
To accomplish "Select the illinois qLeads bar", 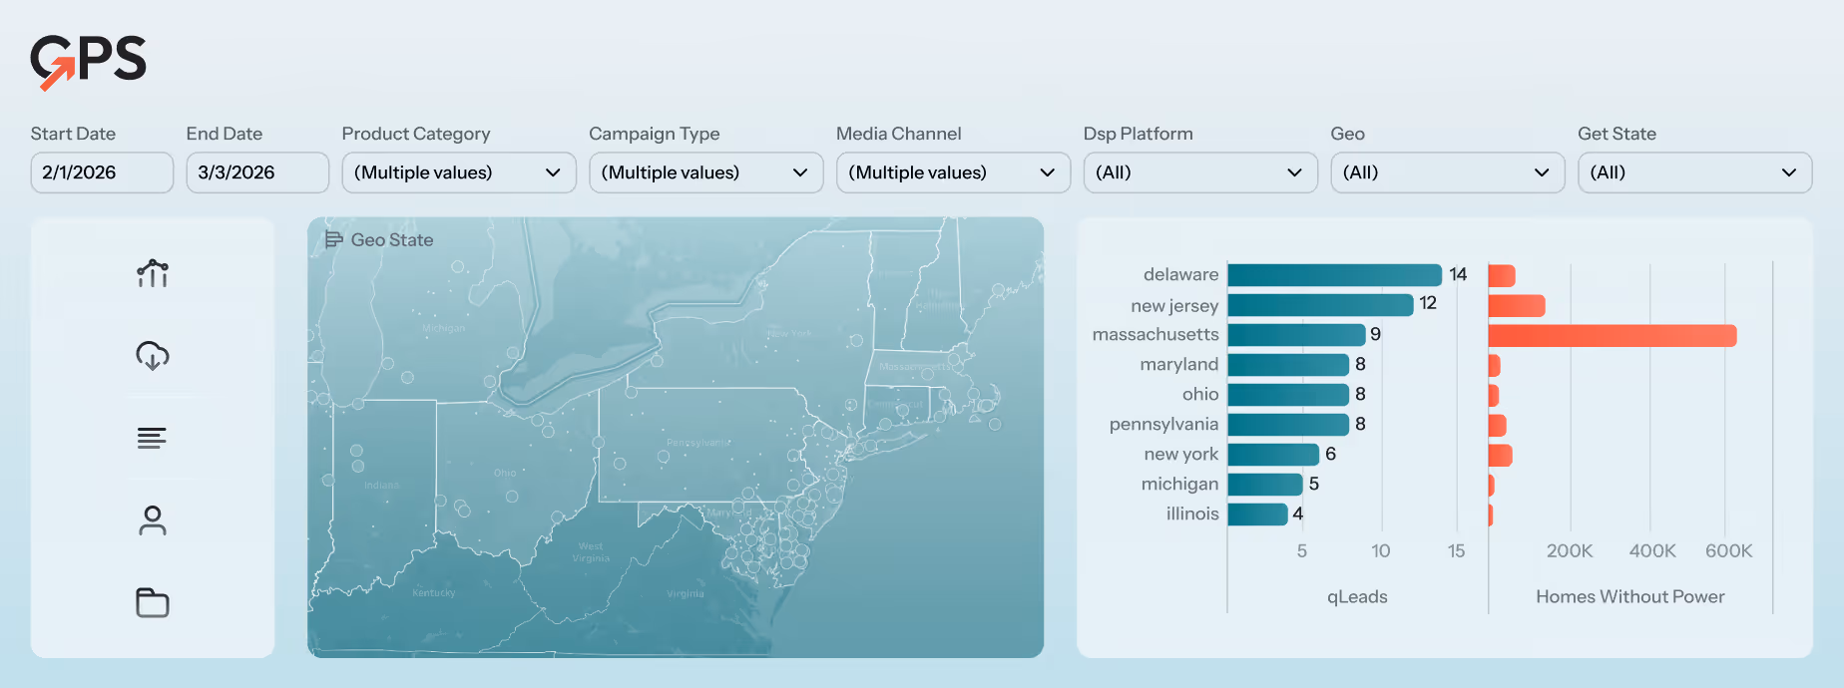I will coord(1258,515).
